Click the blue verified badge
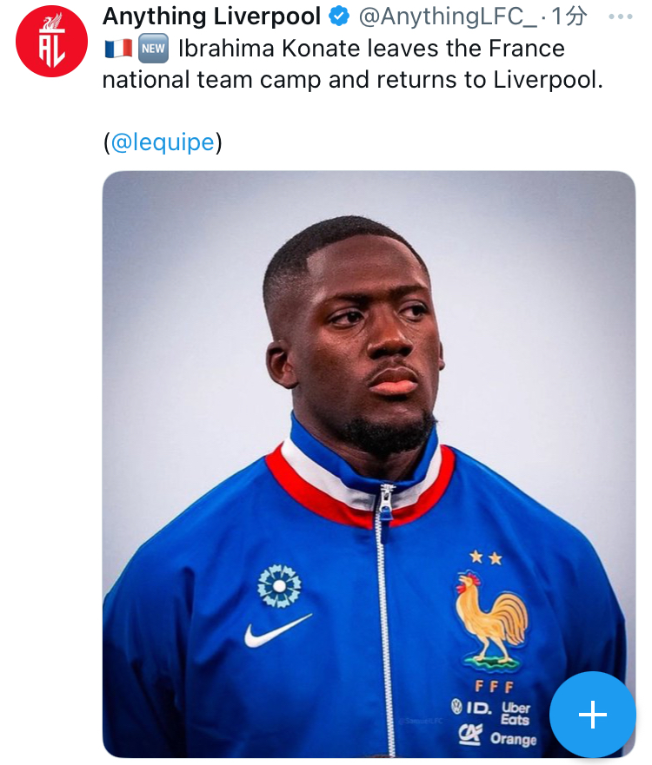The image size is (652, 765). (x=337, y=16)
